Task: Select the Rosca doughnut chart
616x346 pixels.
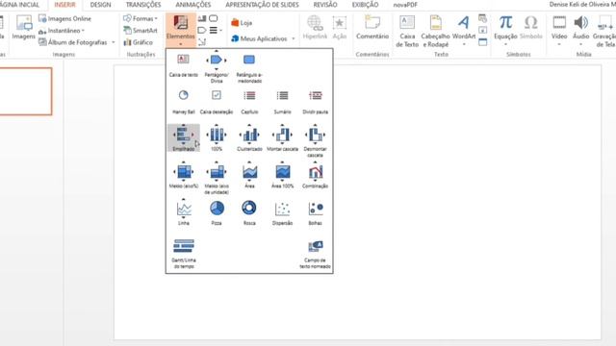Action: (249, 212)
